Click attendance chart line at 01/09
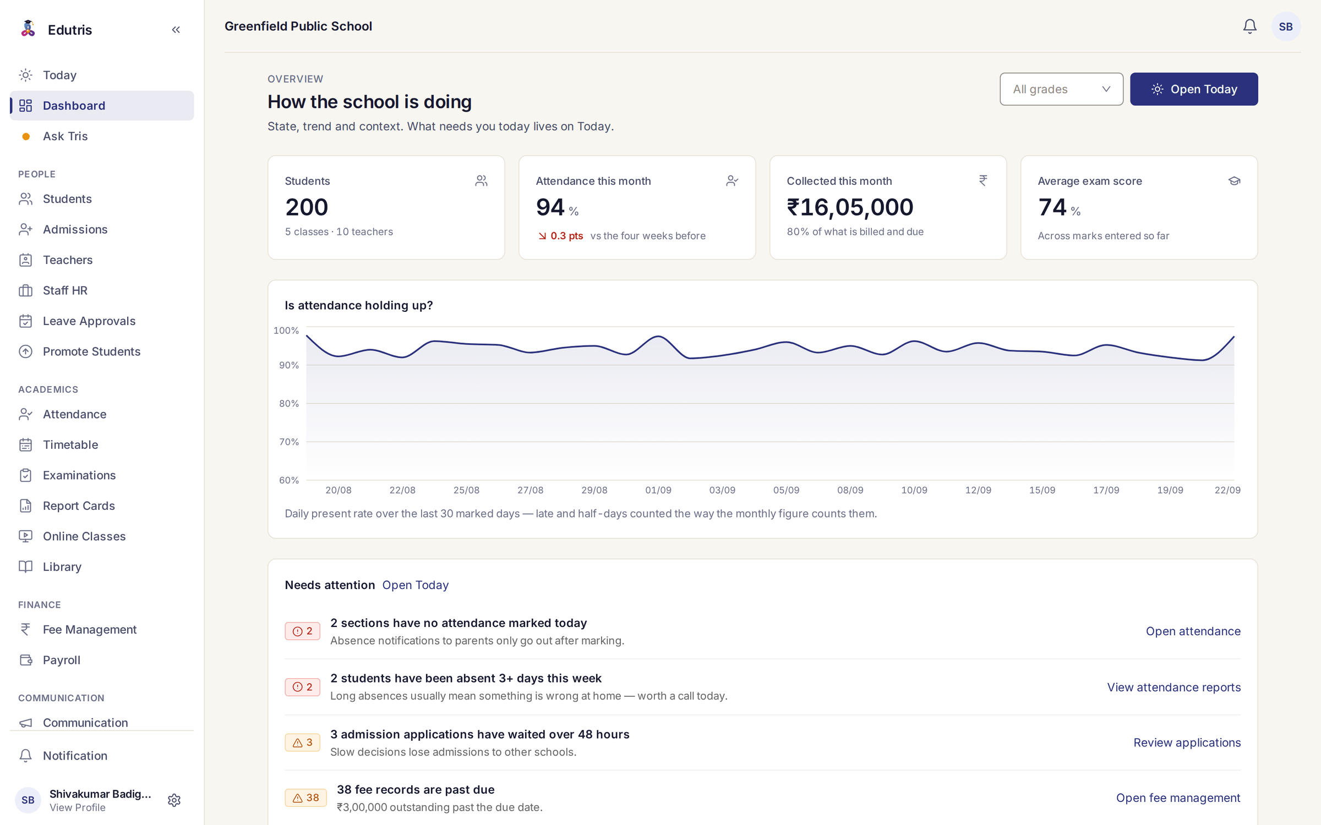 click(x=658, y=336)
